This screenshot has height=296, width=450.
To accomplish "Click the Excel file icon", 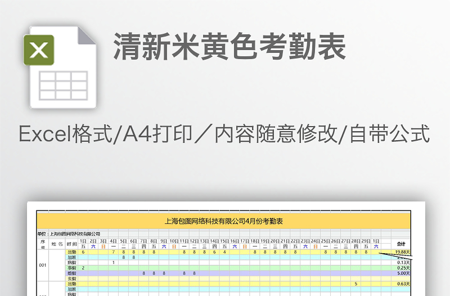I will point(60,67).
